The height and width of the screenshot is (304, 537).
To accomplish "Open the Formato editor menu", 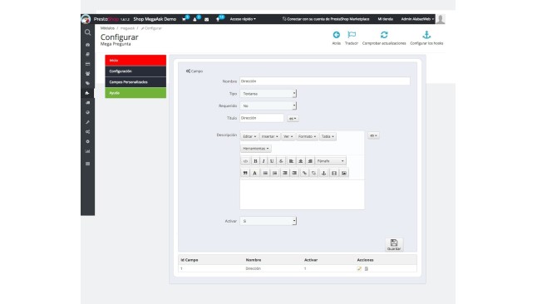I will [307, 136].
